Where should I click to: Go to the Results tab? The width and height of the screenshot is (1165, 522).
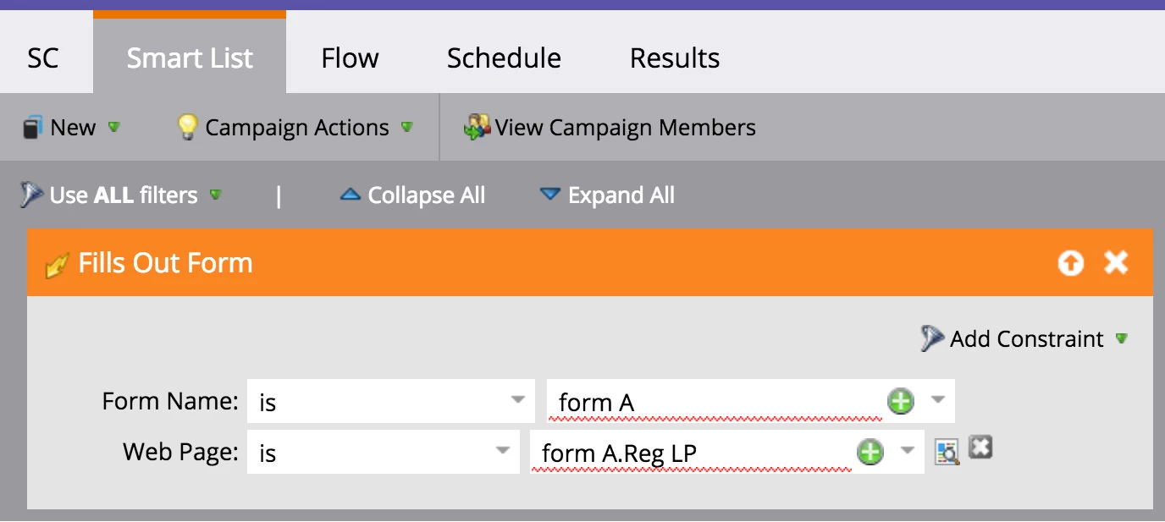click(675, 58)
